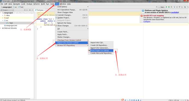Open the Edit menu
The width and height of the screenshot is (189, 101).
point(6,4)
